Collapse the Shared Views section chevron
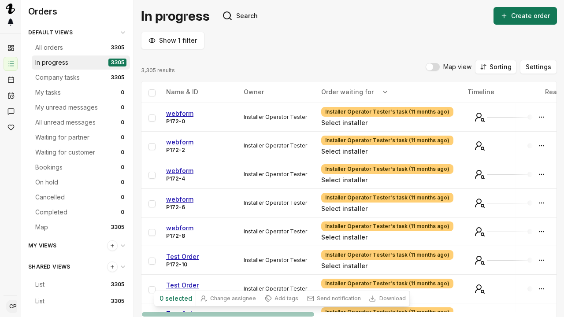The height and width of the screenshot is (317, 564). (x=123, y=267)
